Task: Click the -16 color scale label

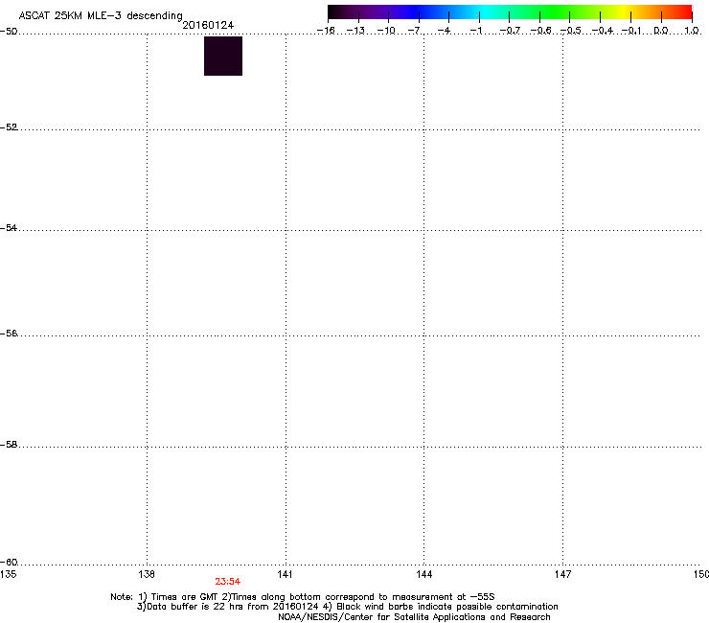Action: (326, 31)
